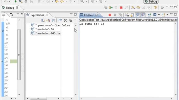Maximize the Console view
The width and height of the screenshot is (179, 100).
tap(175, 14)
